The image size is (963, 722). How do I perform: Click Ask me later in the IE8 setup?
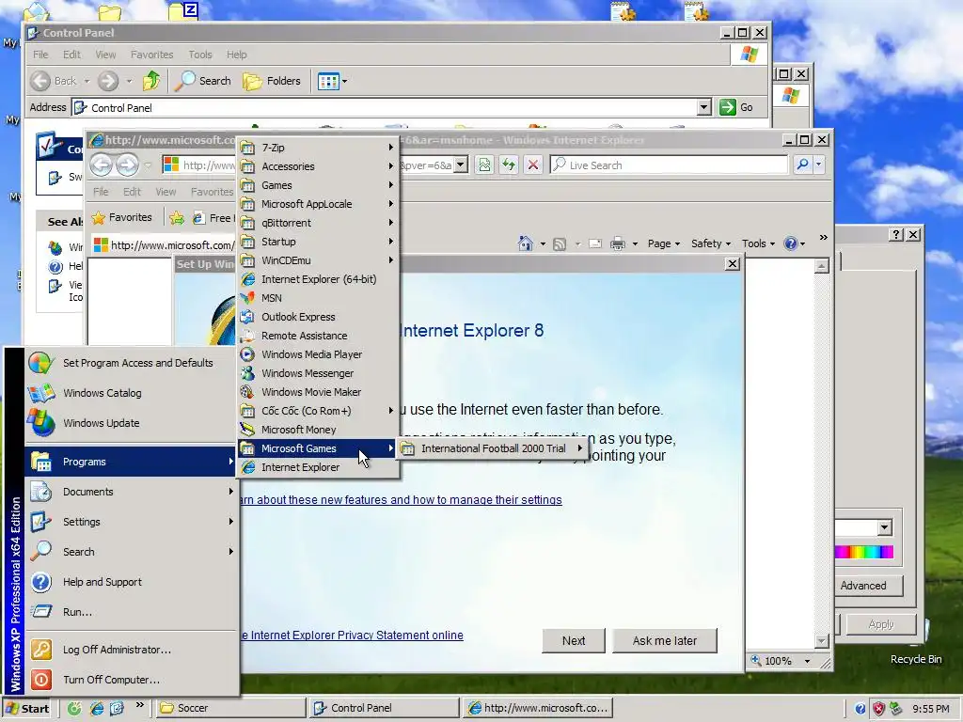pos(665,640)
